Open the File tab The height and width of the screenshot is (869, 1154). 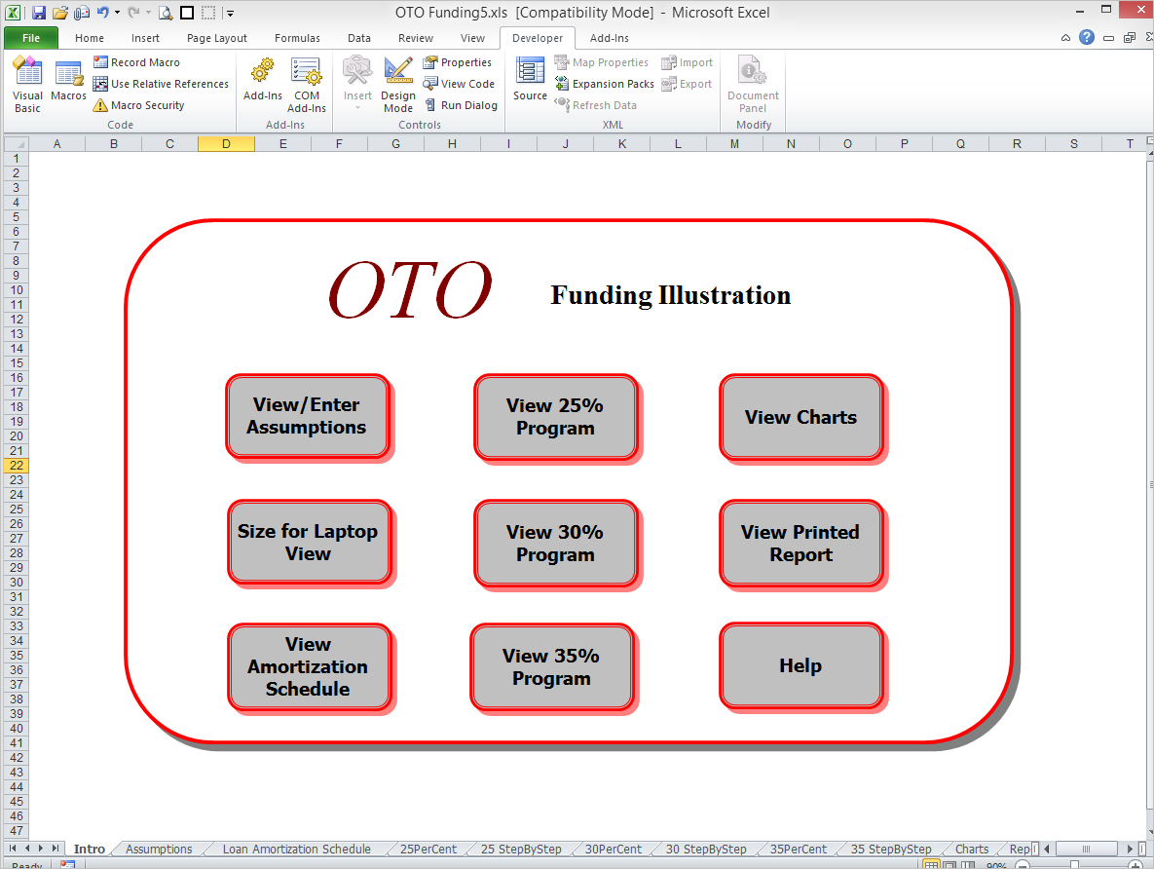(31, 38)
